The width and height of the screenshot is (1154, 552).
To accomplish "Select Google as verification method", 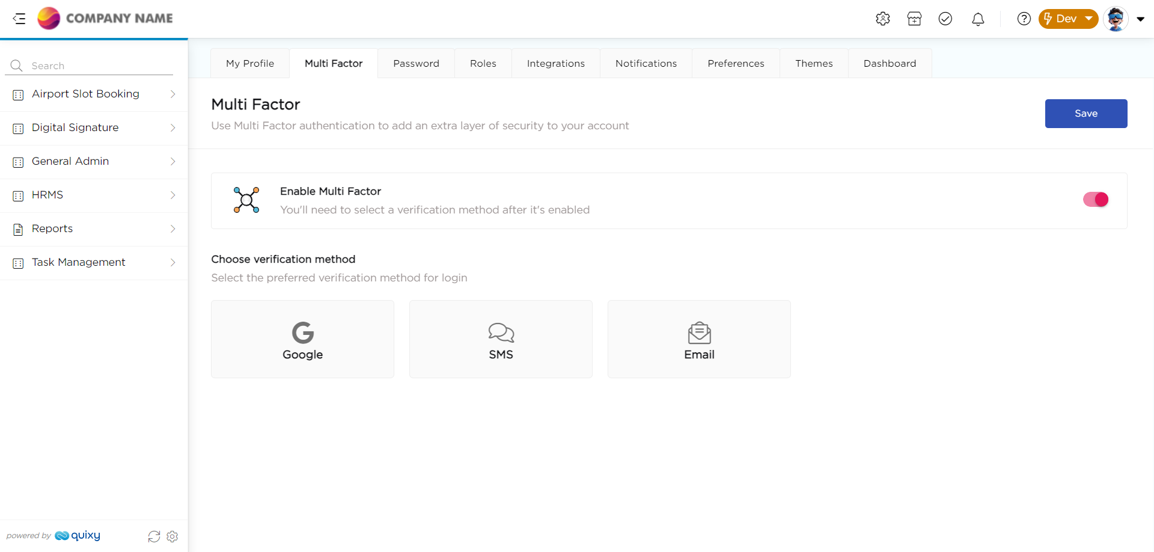I will (x=302, y=339).
